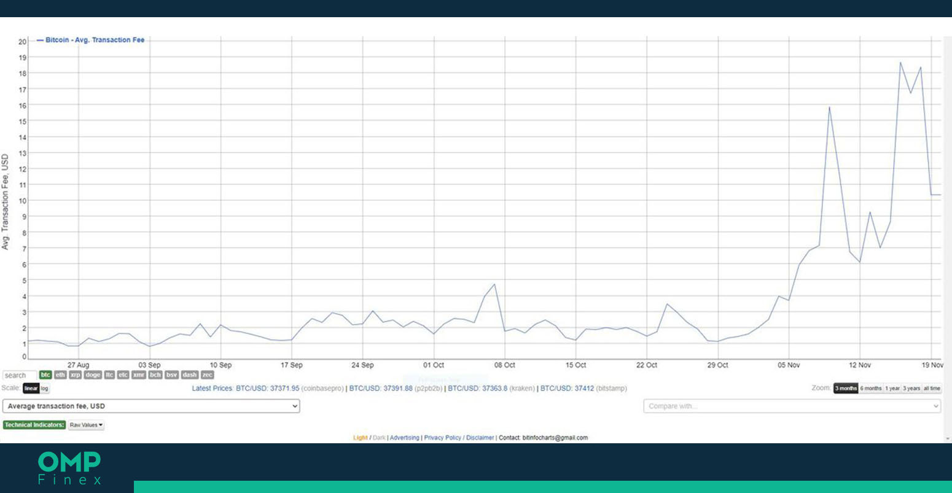Expand the Raw Values dropdown
952x493 pixels.
point(86,425)
